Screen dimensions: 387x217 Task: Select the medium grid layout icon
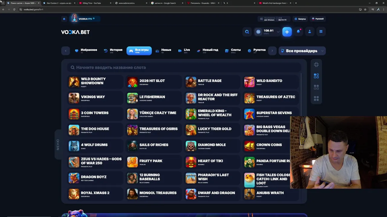click(316, 87)
